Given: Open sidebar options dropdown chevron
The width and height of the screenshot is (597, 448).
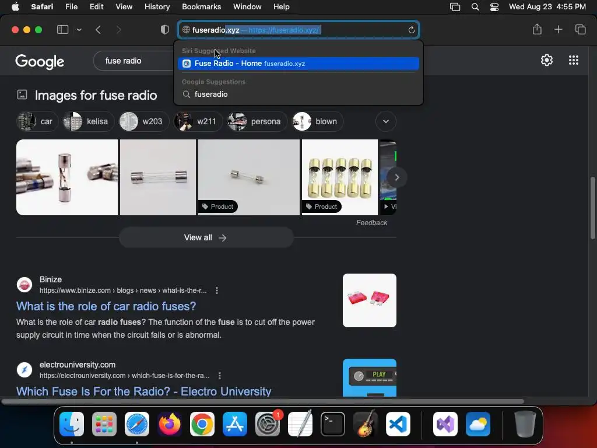Looking at the screenshot, I should 79,30.
